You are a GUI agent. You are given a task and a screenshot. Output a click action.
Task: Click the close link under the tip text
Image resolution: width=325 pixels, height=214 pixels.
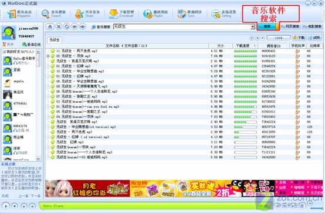(5, 196)
